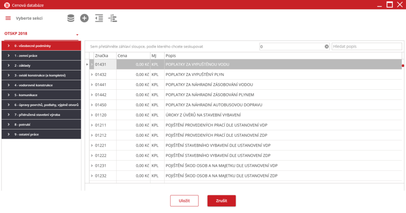Sort by the Cena column header
Viewport: 406px width, 213px height.
[x=132, y=56]
